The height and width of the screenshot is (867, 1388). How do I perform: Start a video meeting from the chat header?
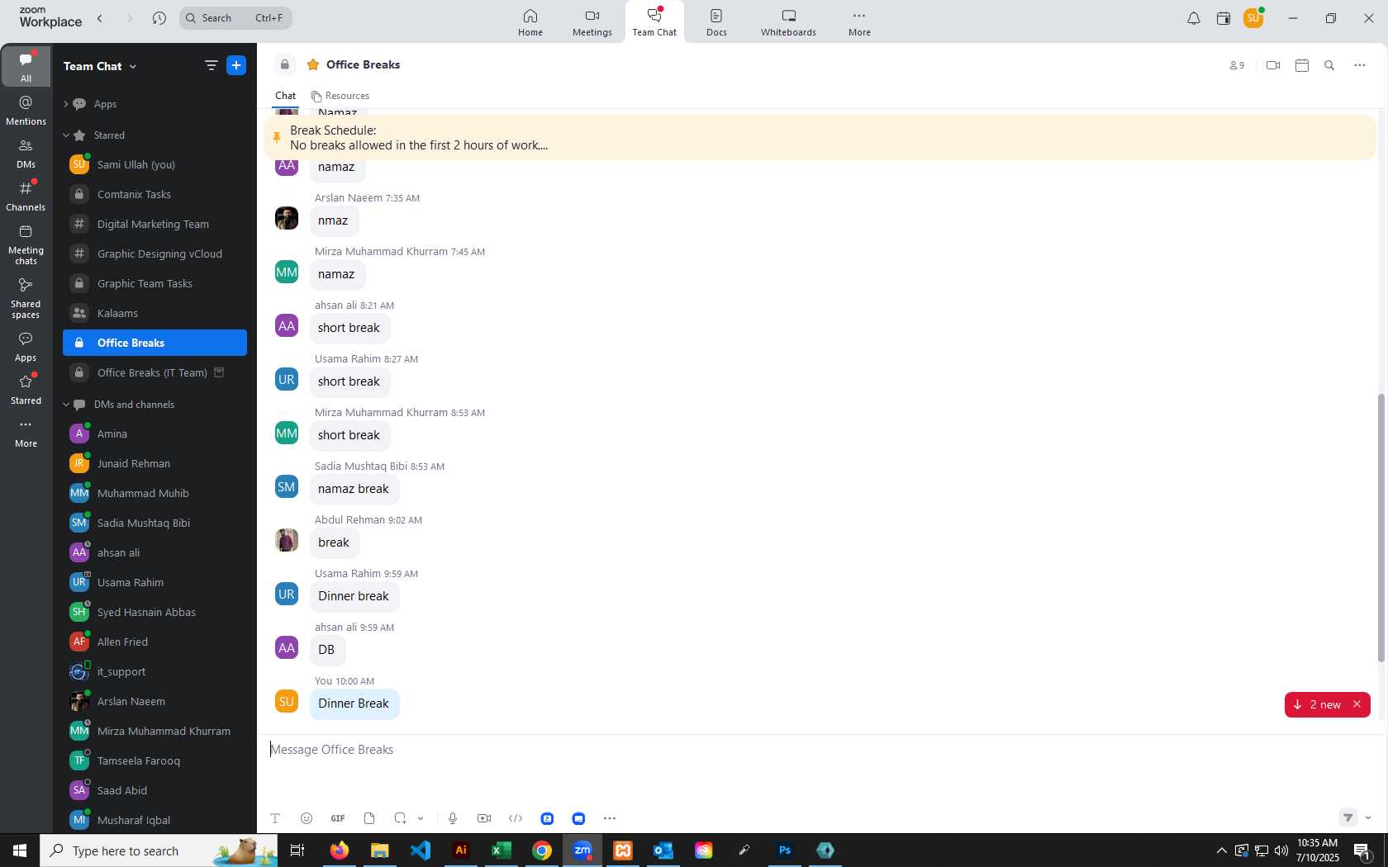point(1273,65)
